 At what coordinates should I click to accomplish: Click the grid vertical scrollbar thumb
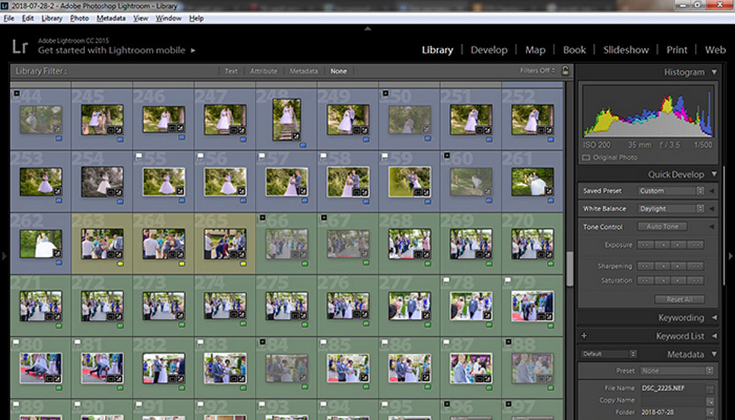569,269
